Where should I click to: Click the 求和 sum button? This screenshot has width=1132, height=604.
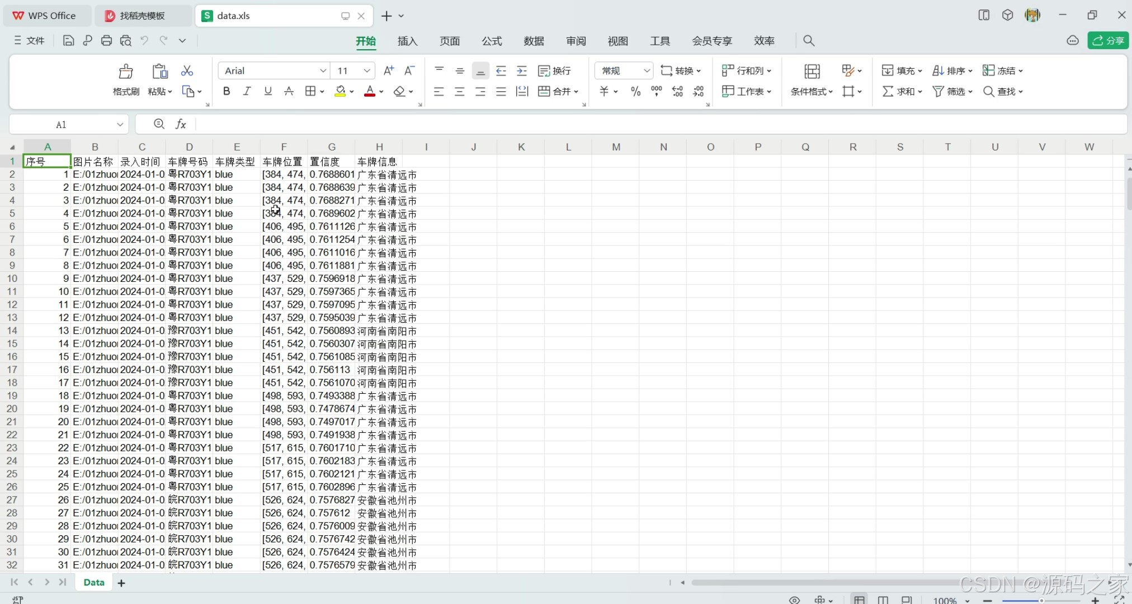(901, 91)
